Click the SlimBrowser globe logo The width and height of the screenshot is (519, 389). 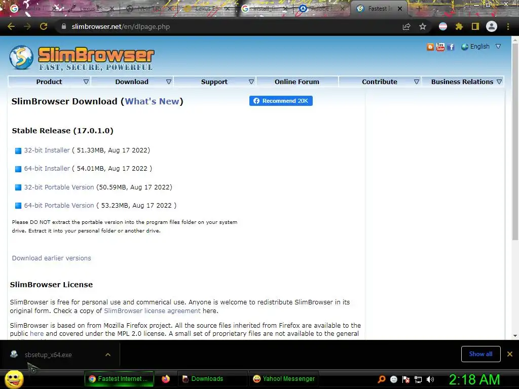click(x=21, y=57)
